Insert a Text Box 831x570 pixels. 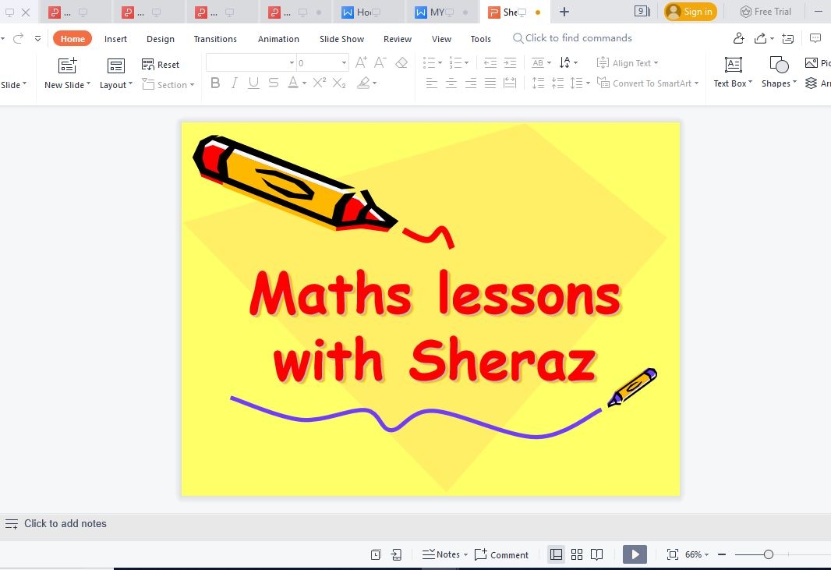coord(733,72)
